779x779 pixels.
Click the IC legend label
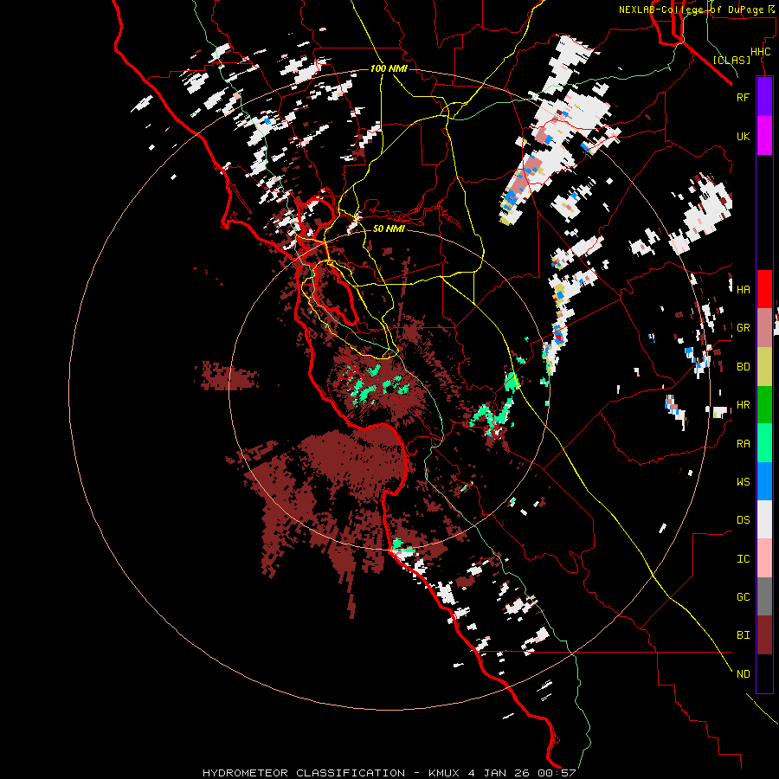(x=743, y=559)
